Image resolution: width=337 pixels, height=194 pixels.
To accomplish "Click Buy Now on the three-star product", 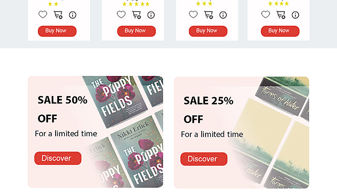I will click(x=208, y=31).
